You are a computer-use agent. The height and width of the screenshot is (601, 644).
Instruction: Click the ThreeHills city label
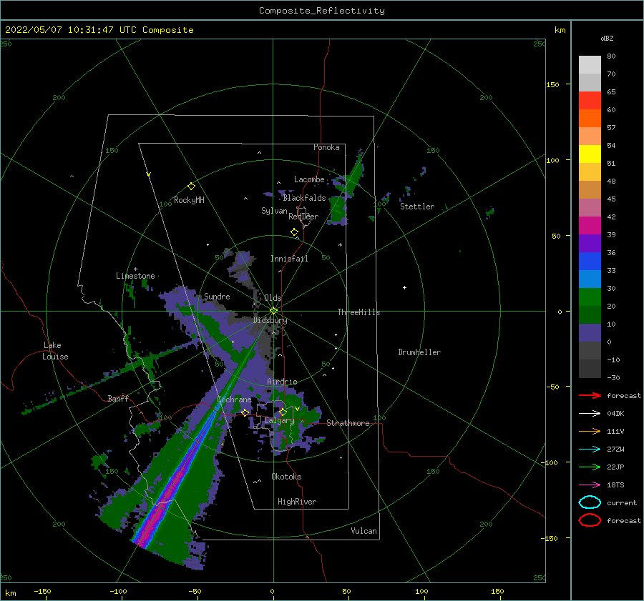coord(359,312)
